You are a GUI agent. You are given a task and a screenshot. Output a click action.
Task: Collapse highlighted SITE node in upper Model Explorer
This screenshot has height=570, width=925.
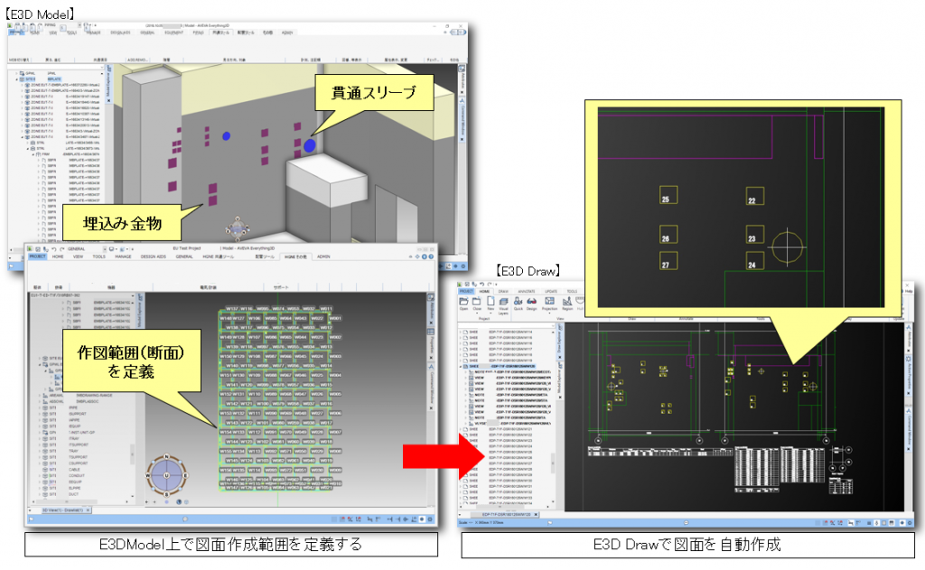pyautogui.click(x=16, y=79)
